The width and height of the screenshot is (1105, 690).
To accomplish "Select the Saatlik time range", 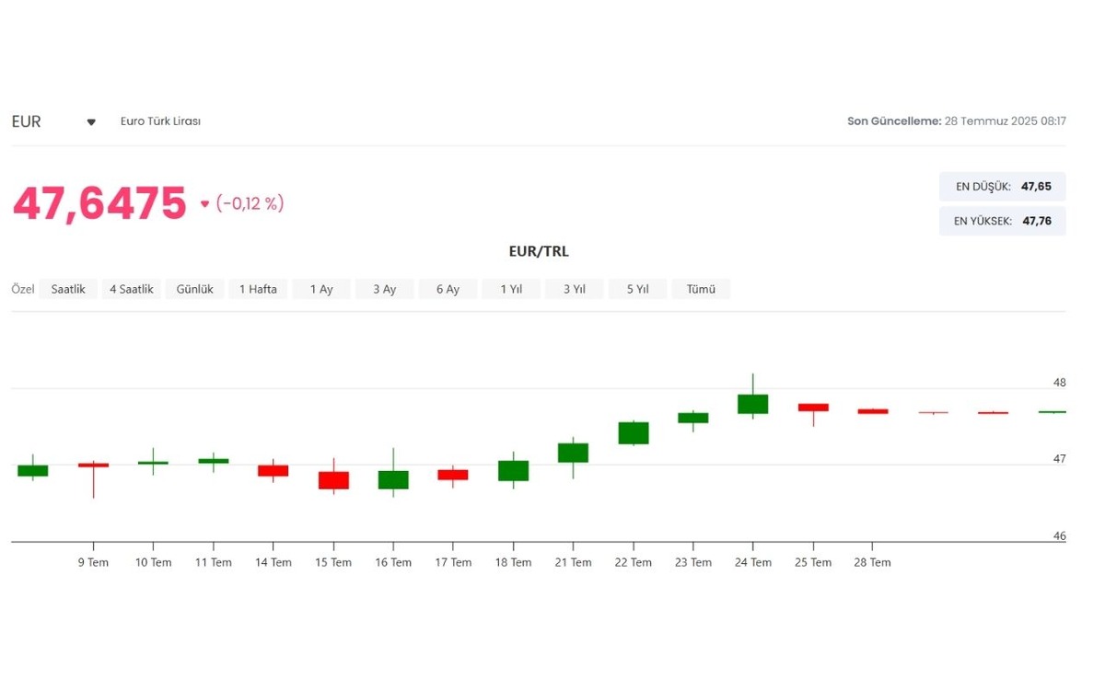I will [x=68, y=289].
